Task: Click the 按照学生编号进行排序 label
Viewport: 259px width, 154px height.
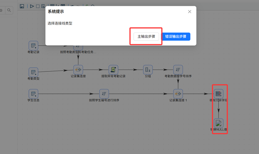Action: (x=104, y=100)
